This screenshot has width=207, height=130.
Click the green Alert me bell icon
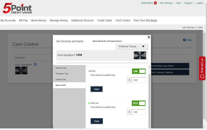(x=89, y=103)
